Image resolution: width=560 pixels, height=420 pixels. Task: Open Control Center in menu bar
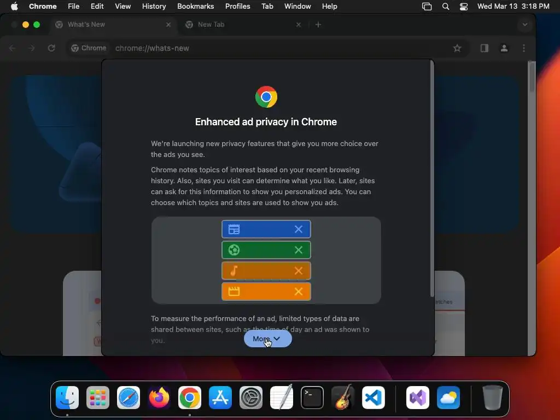click(464, 7)
